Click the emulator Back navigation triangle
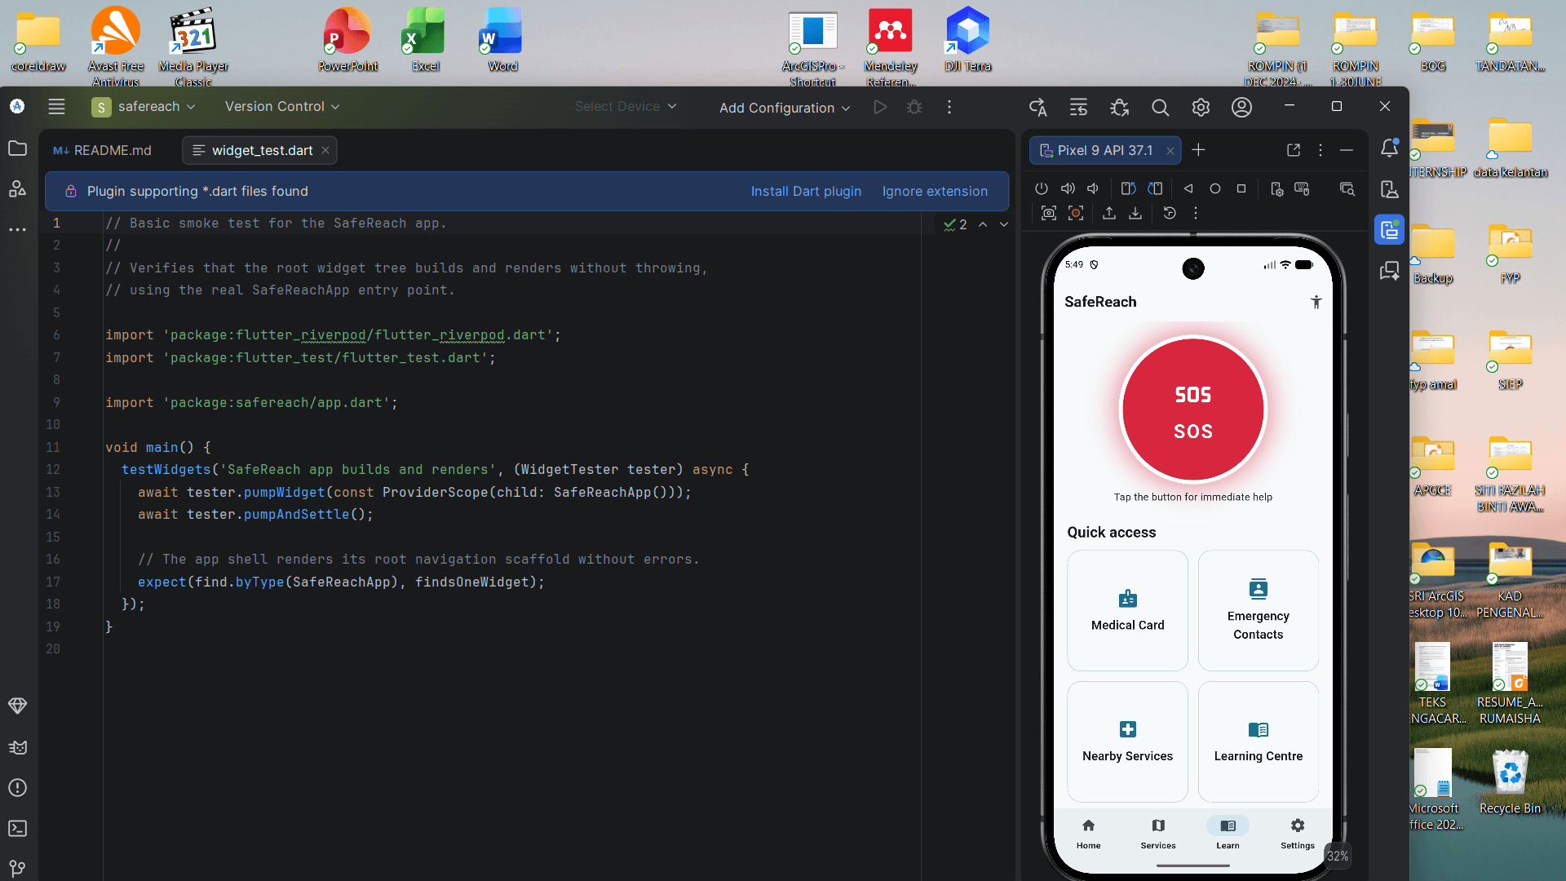The image size is (1566, 881). tap(1188, 188)
